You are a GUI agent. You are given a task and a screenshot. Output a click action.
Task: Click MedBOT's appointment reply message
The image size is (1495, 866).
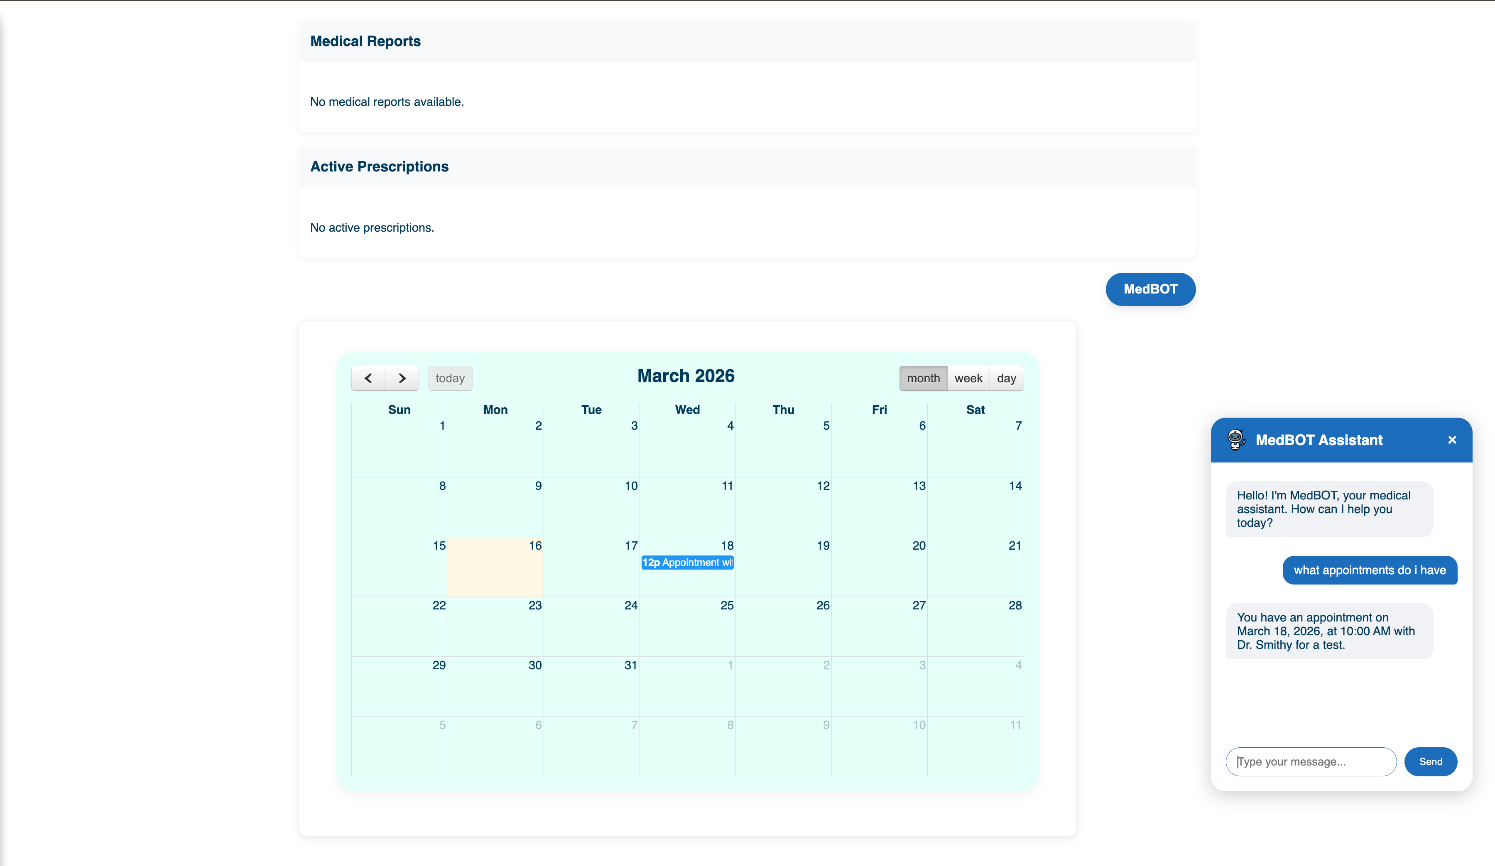click(x=1329, y=631)
